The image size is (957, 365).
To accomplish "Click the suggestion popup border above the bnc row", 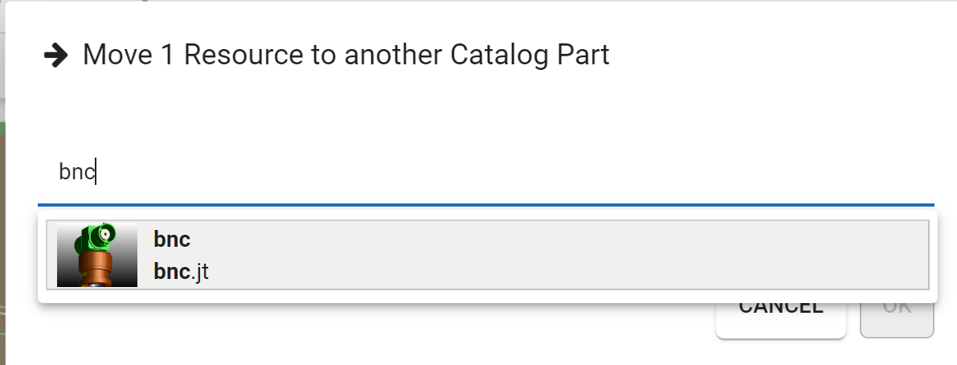I will (488, 215).
